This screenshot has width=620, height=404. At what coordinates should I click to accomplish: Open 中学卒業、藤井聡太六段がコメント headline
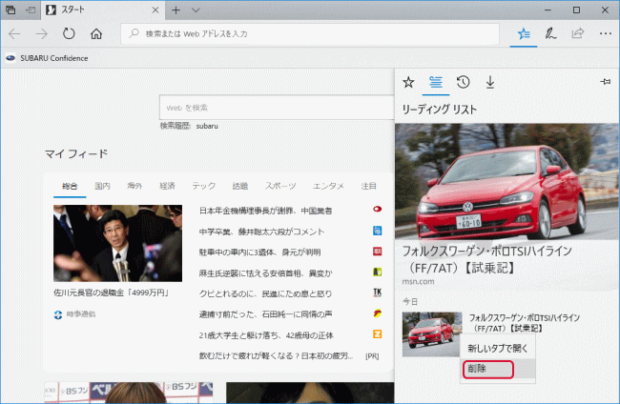(x=261, y=232)
